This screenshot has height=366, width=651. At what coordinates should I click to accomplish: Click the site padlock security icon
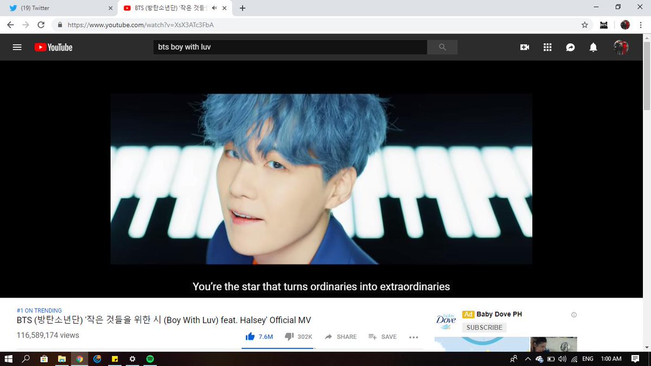point(60,24)
